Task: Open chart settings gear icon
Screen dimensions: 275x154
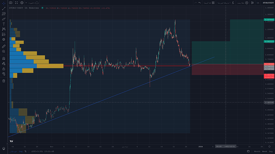Action: [x=22, y=3]
